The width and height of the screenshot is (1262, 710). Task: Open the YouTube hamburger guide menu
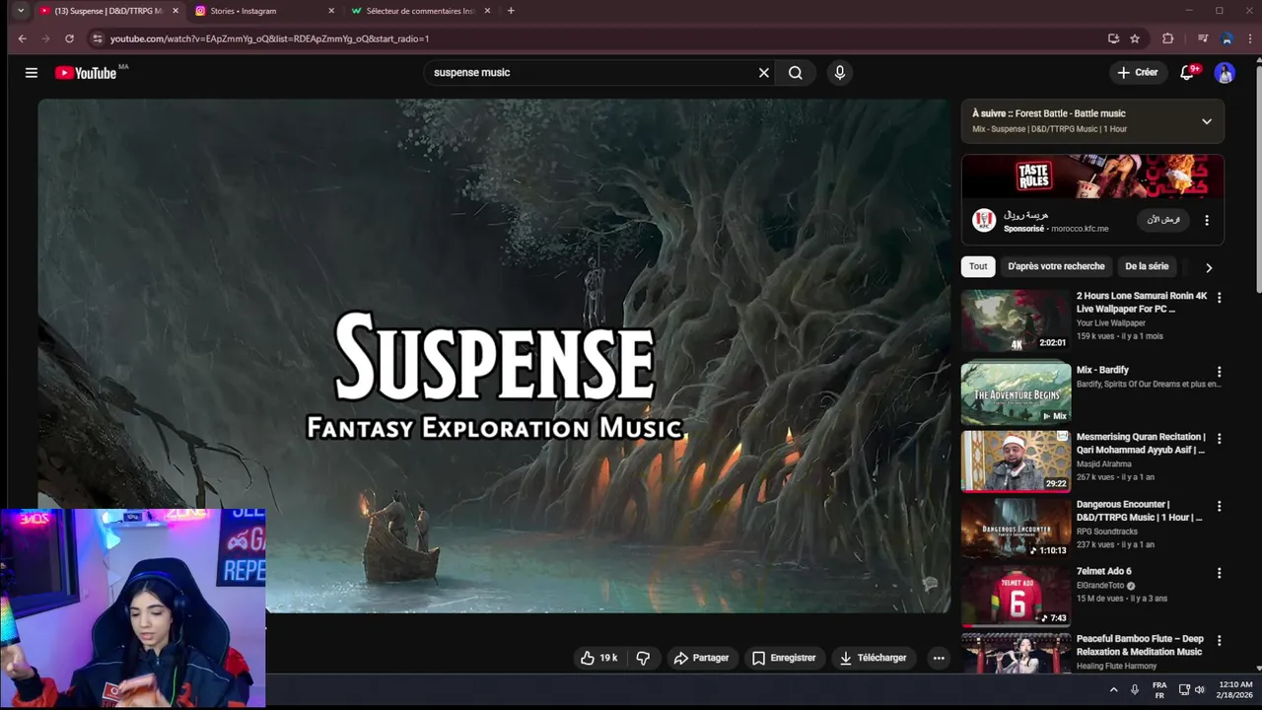coord(32,72)
